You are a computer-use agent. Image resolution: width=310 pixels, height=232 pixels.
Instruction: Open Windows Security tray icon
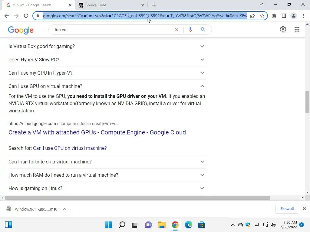tap(248, 225)
